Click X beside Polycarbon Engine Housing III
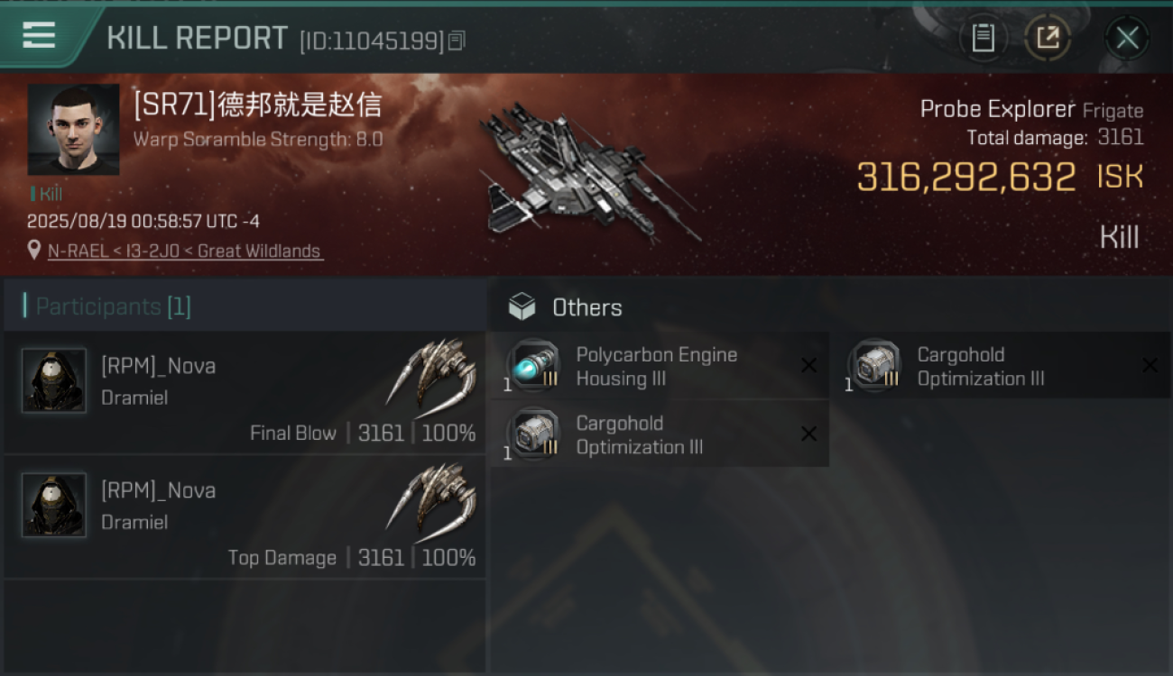The width and height of the screenshot is (1173, 676). tap(808, 365)
